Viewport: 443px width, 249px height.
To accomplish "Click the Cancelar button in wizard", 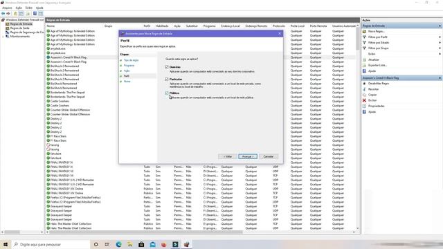I will [268, 156].
